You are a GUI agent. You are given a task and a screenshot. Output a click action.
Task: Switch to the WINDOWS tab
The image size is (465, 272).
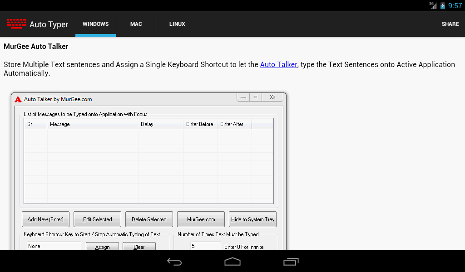(95, 24)
